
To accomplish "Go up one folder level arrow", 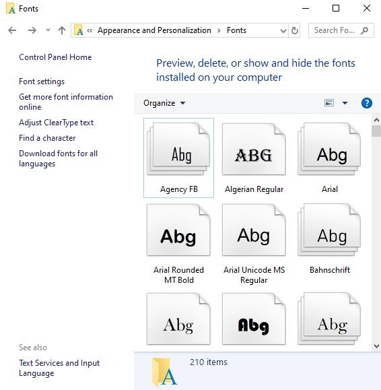I will pos(62,30).
